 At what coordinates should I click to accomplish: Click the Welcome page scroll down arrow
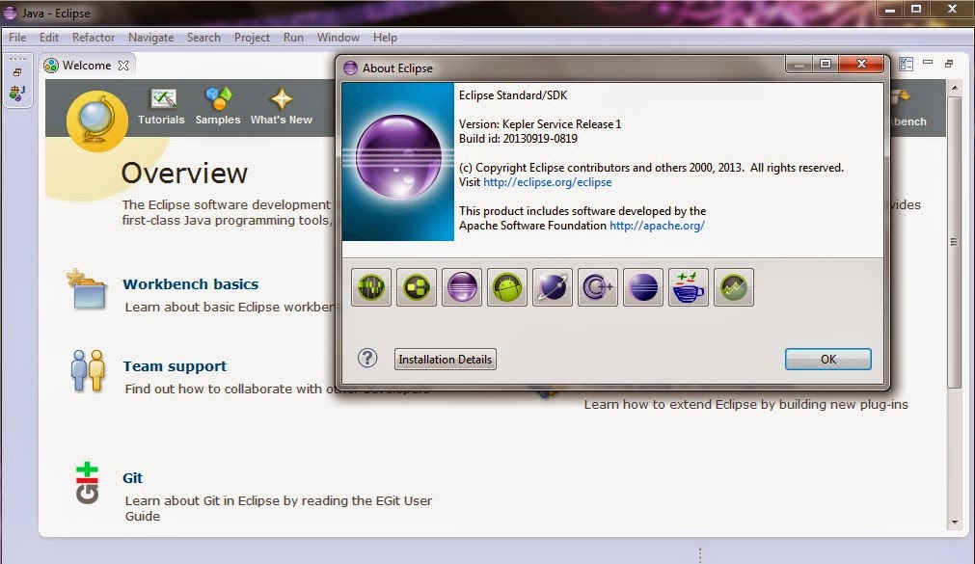coord(955,523)
